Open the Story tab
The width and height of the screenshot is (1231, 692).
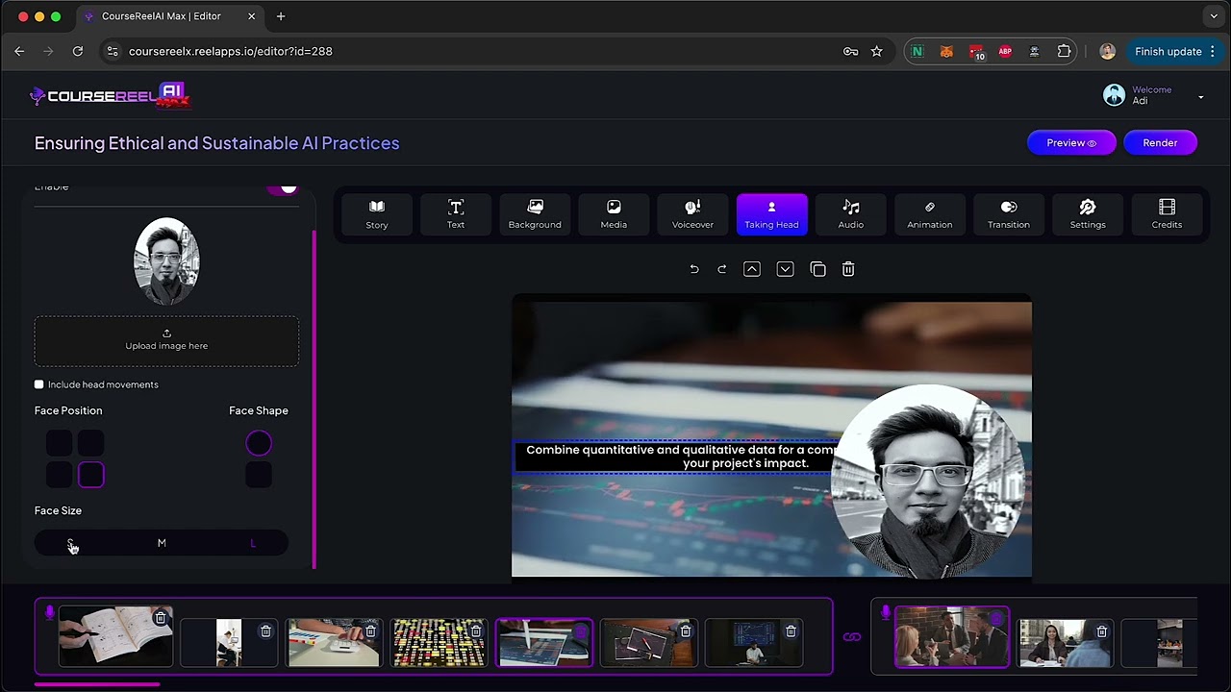point(377,213)
